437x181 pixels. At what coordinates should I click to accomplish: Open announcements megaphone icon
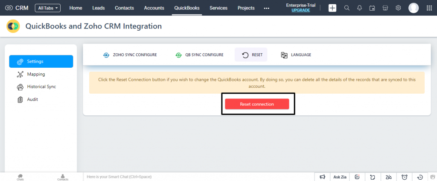(x=323, y=177)
